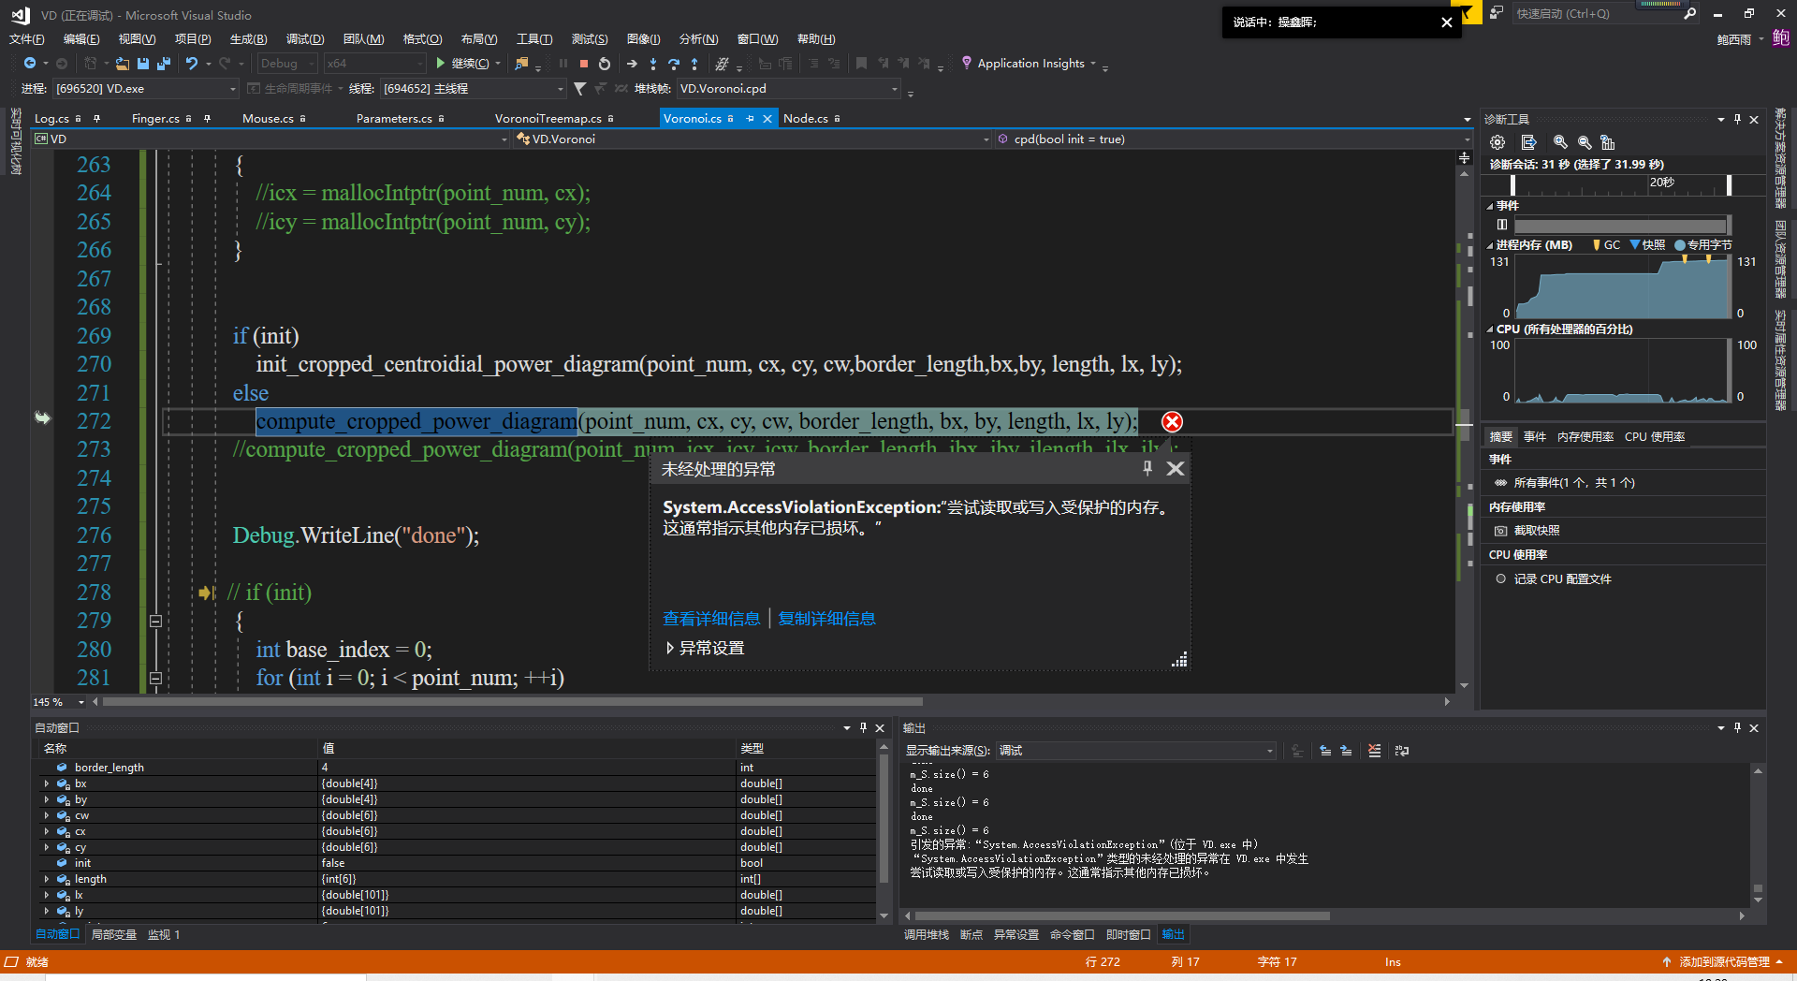
Task: Switch to the Node.cs tab
Action: coord(807,118)
